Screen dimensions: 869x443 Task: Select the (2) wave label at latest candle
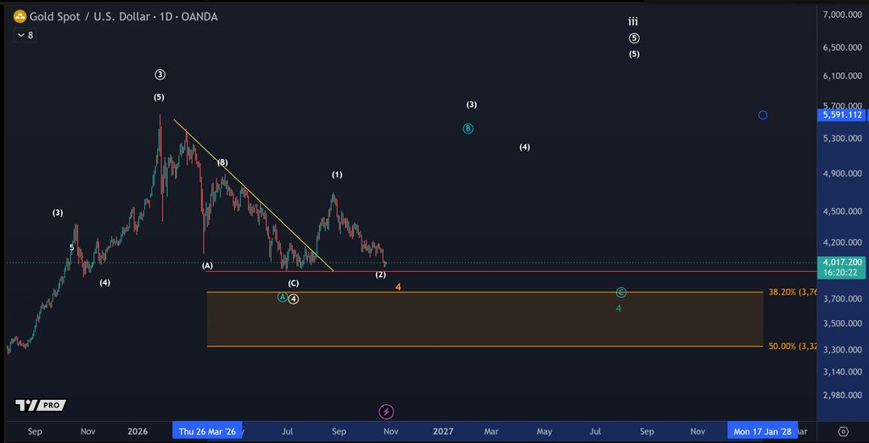[x=381, y=274]
